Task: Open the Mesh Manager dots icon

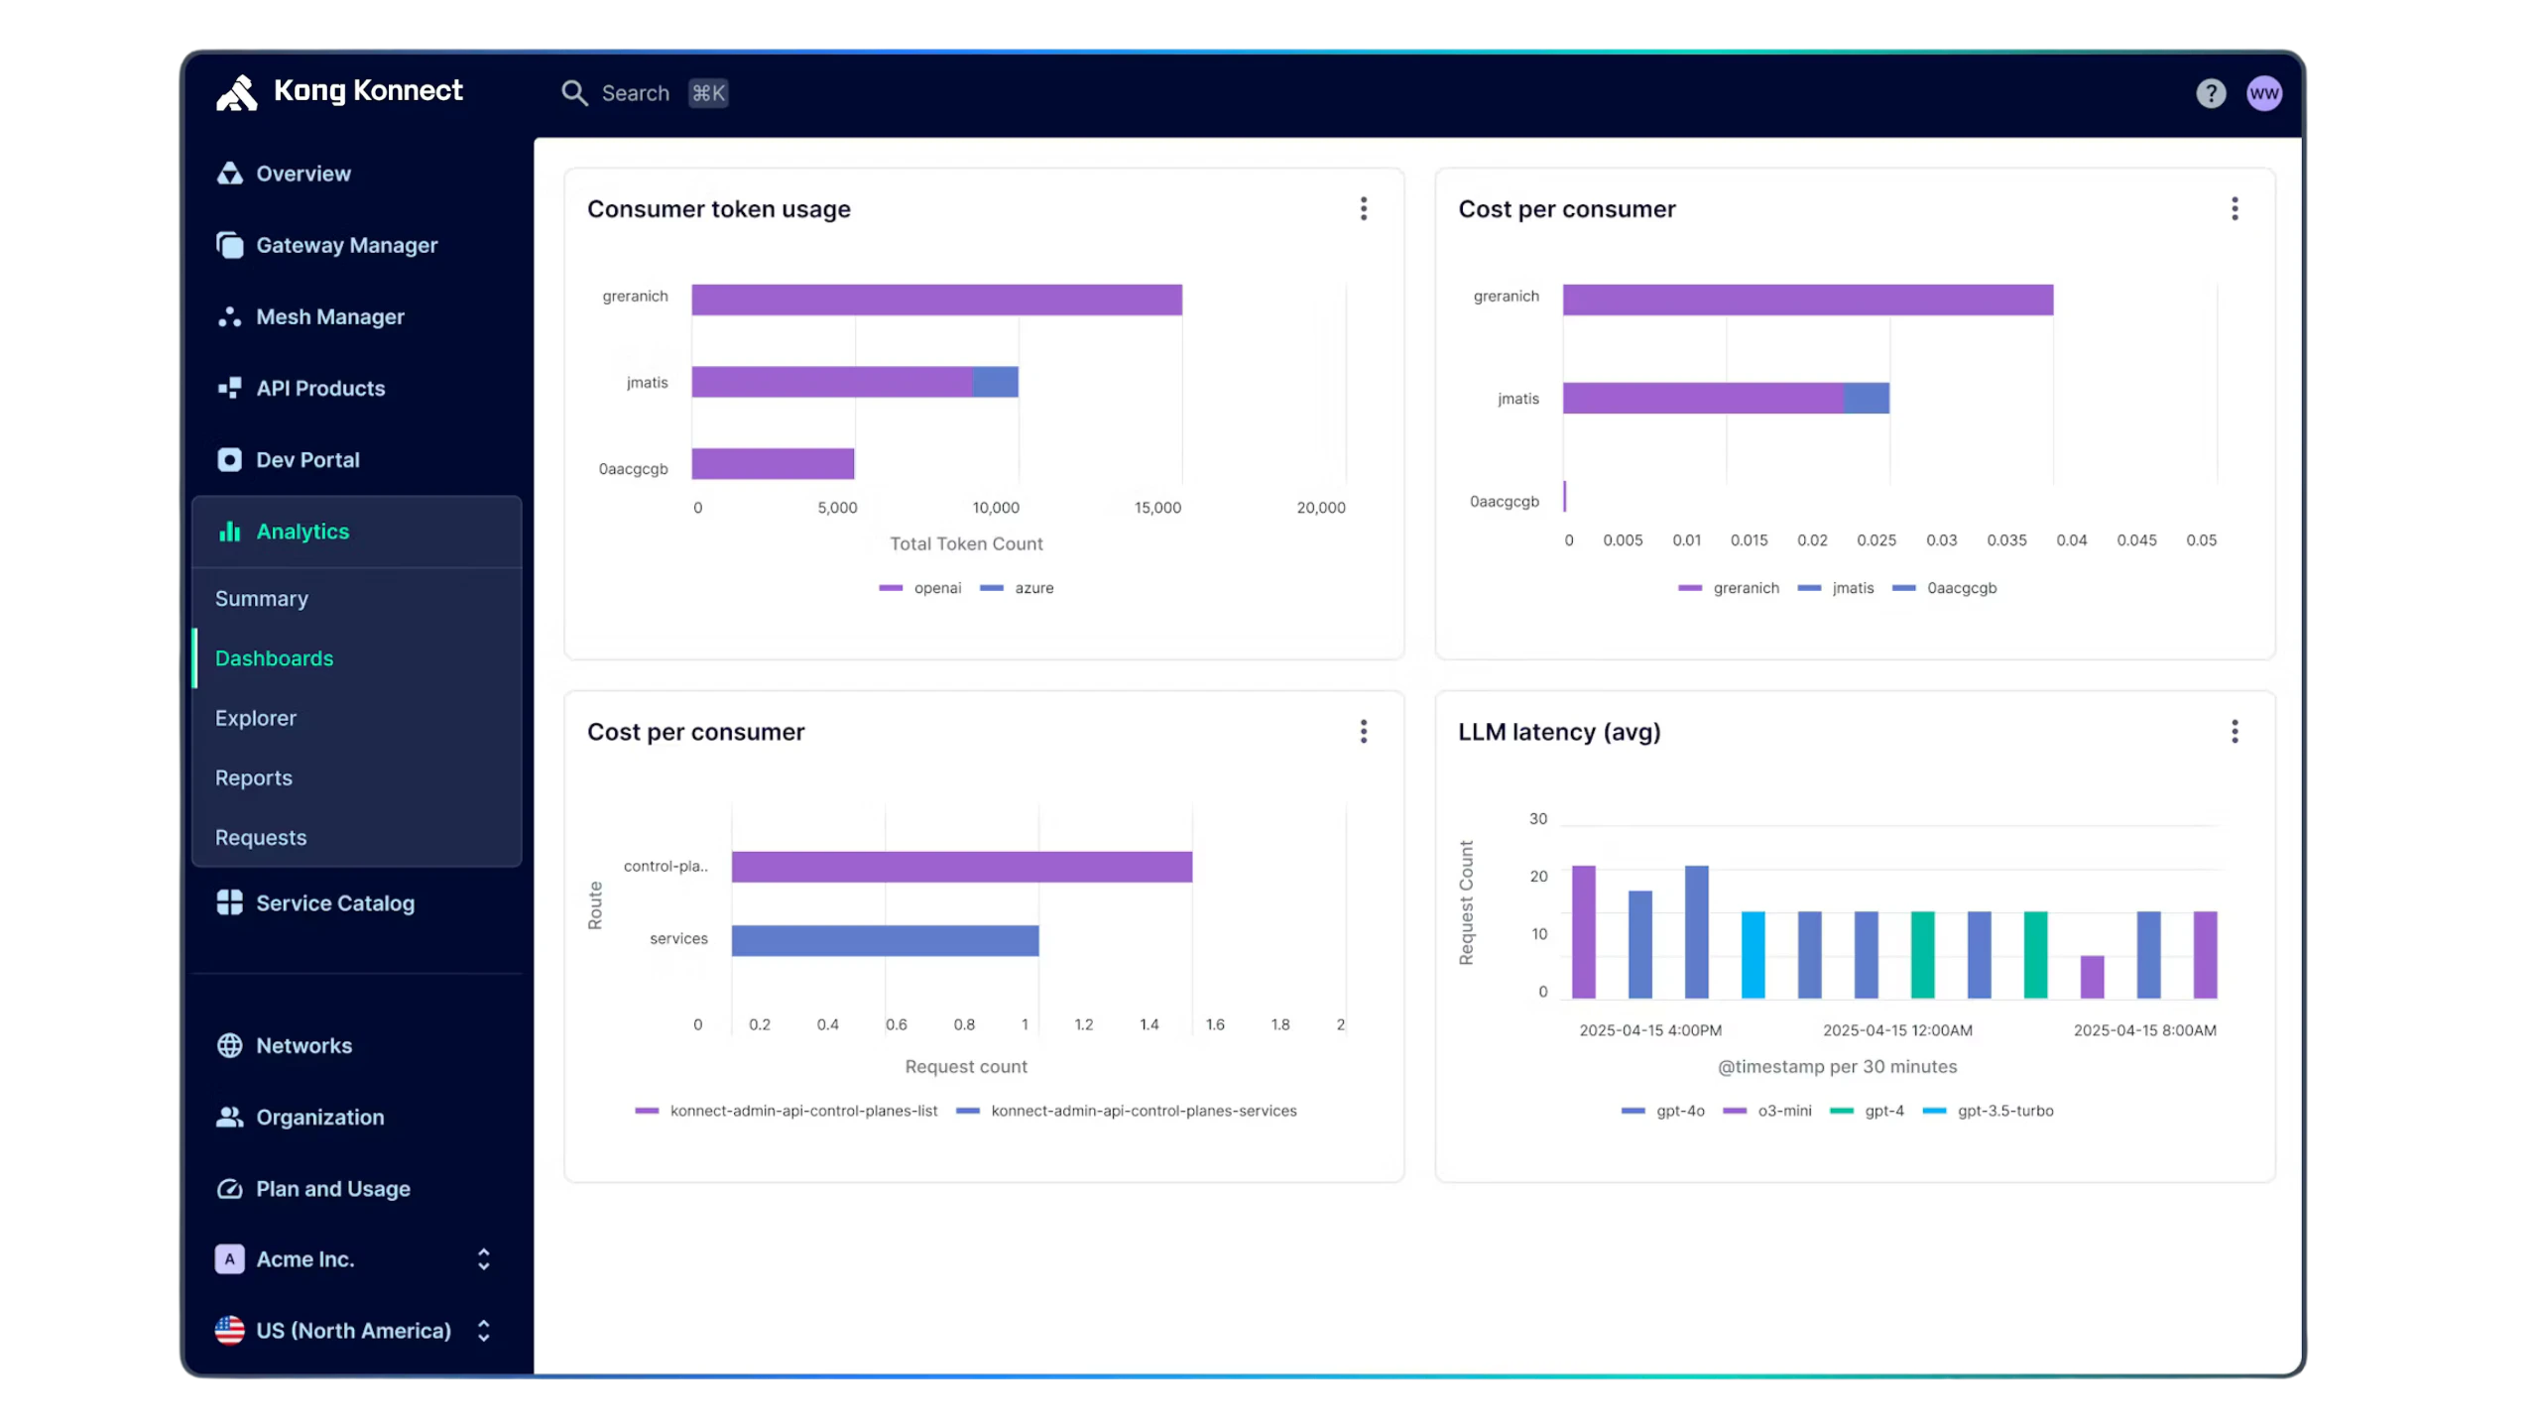Action: coord(230,316)
